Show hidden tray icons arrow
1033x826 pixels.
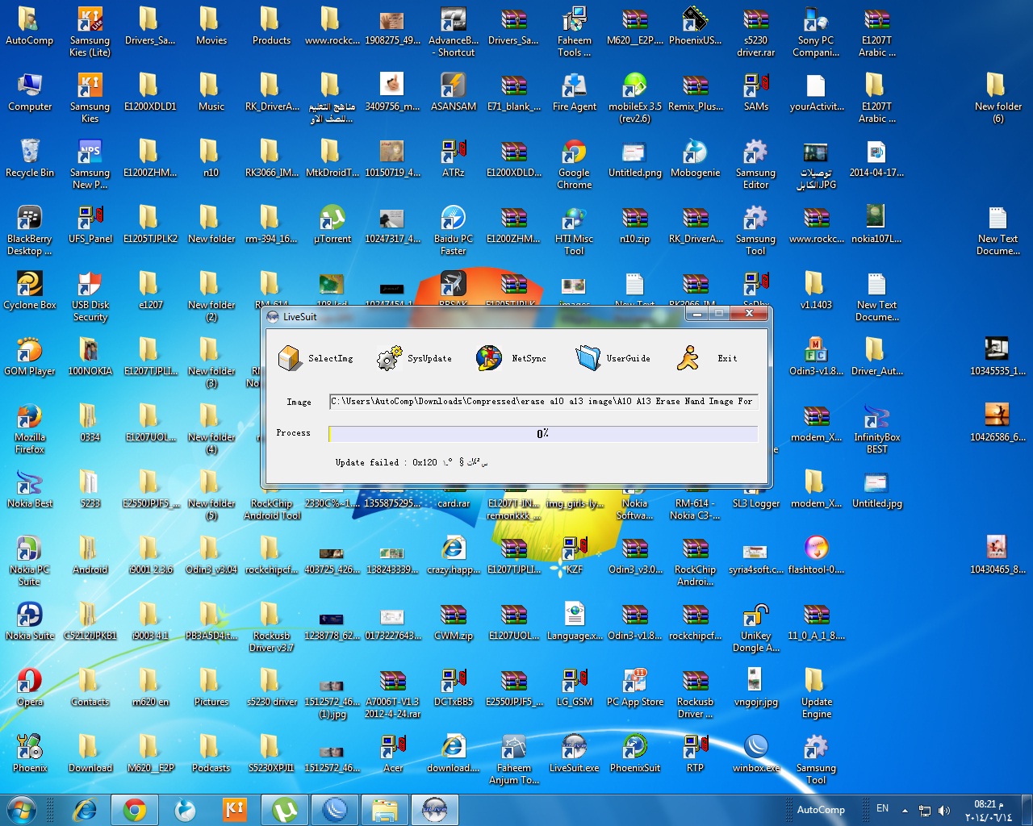click(905, 810)
